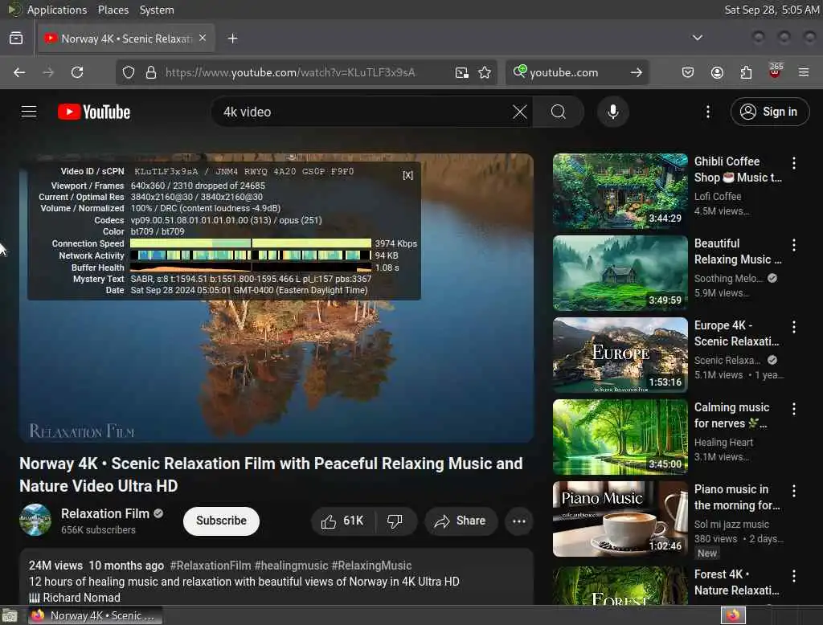Viewport: 823px width, 625px height.
Task: Open options menu for Calming music video
Action: tap(794, 409)
